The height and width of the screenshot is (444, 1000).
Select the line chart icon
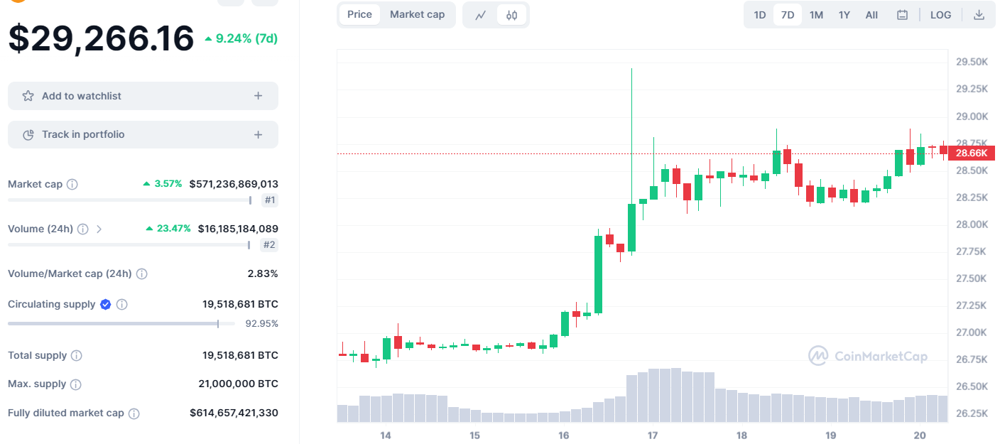(x=482, y=14)
